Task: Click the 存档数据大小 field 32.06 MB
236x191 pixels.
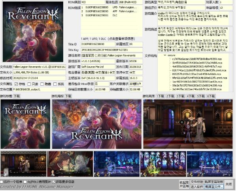Action: click(x=136, y=90)
